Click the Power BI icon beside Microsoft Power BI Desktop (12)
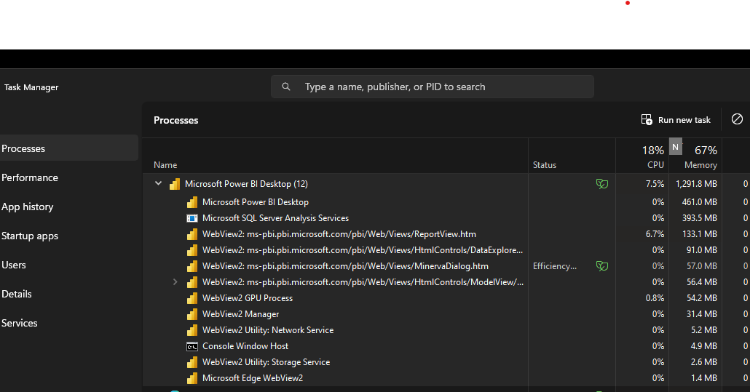The height and width of the screenshot is (392, 750). [175, 184]
